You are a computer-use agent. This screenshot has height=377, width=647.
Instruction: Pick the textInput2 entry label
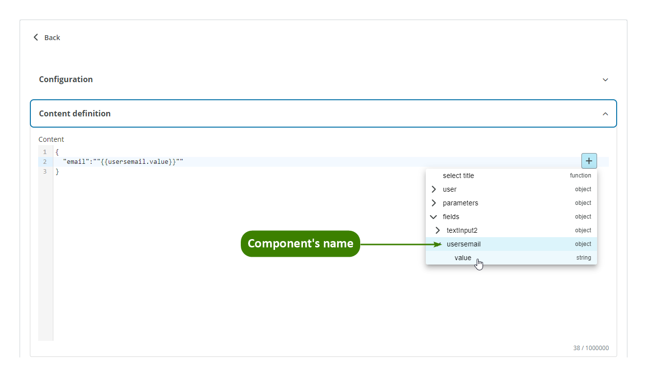(462, 230)
